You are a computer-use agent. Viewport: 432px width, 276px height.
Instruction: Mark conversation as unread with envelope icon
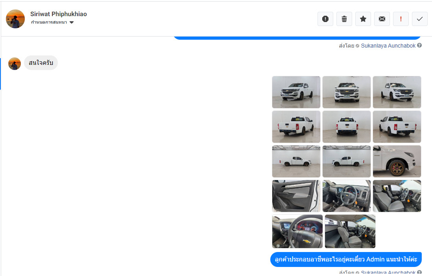click(x=382, y=19)
